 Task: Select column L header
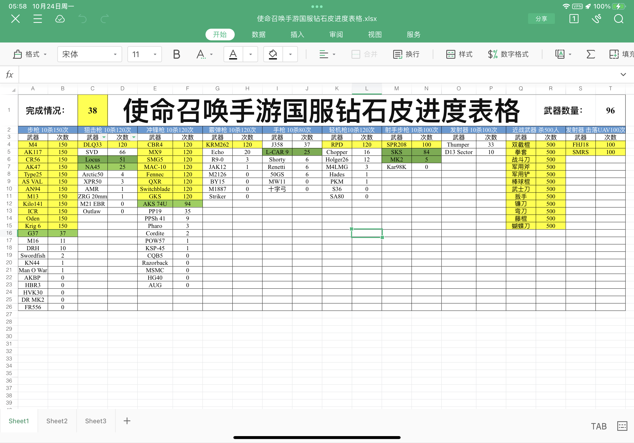tap(367, 88)
